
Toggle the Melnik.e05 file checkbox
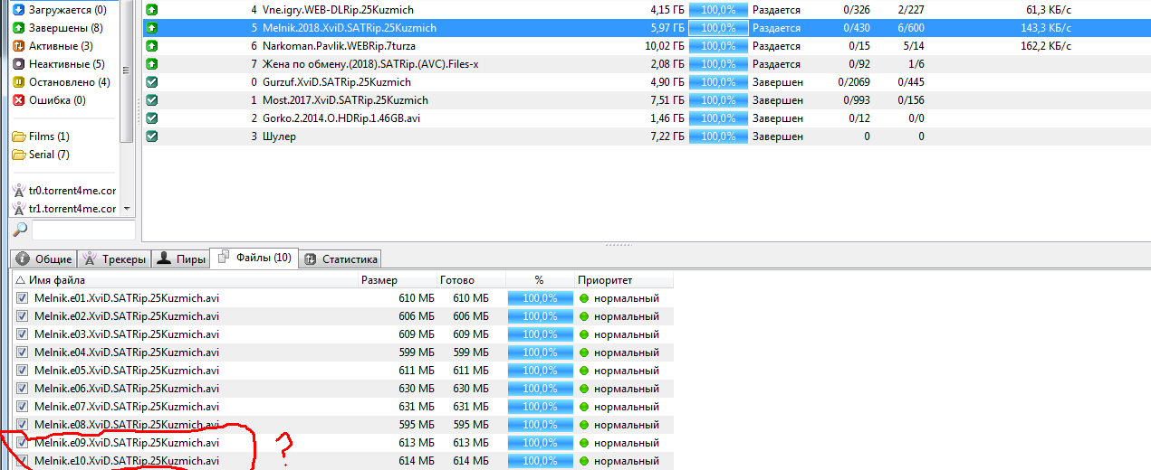pos(23,371)
